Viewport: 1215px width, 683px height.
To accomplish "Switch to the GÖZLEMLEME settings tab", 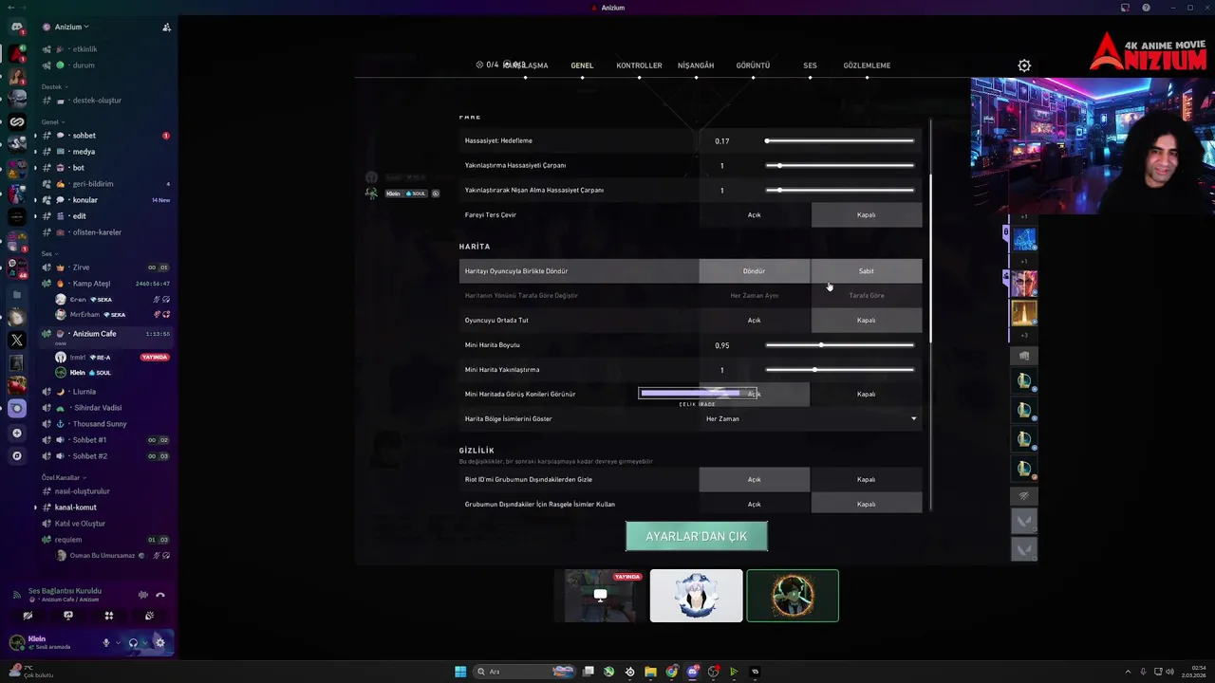I will (x=867, y=65).
